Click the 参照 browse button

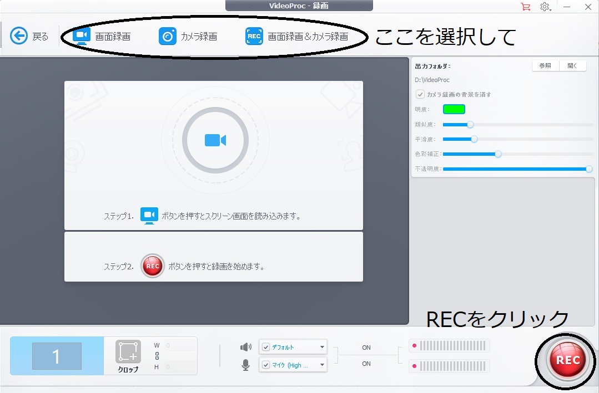545,65
